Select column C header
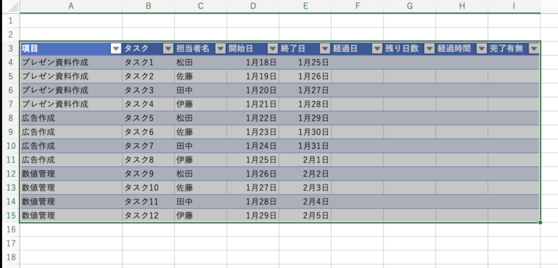558x268 pixels. tap(200, 6)
